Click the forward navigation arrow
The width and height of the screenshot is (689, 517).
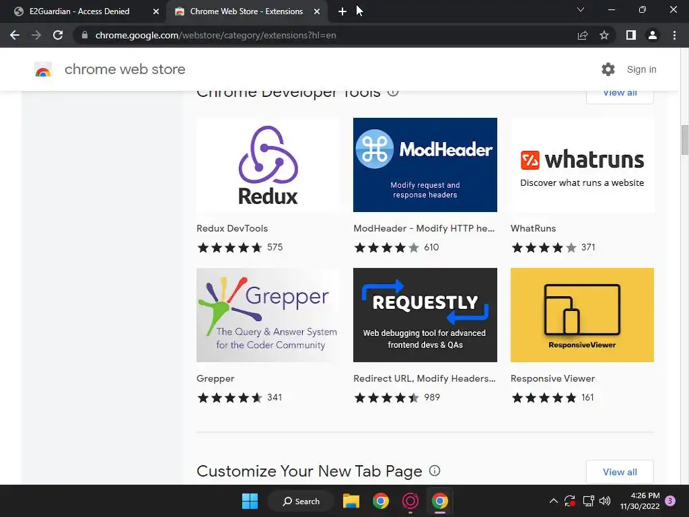[36, 35]
